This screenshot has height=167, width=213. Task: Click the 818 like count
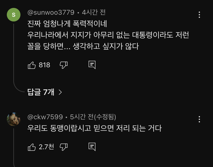click(x=44, y=65)
